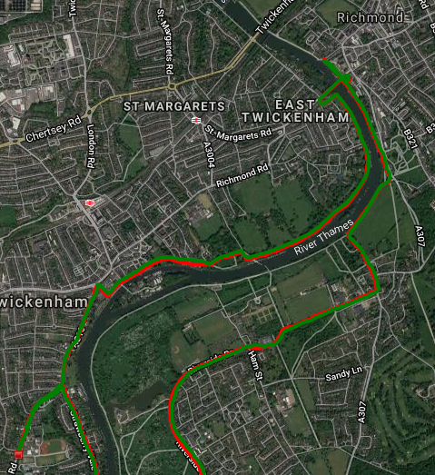Viewport: 435px width, 475px height.
Task: Select the Twickenham railway station icon near London Rd
Action: 90,203
